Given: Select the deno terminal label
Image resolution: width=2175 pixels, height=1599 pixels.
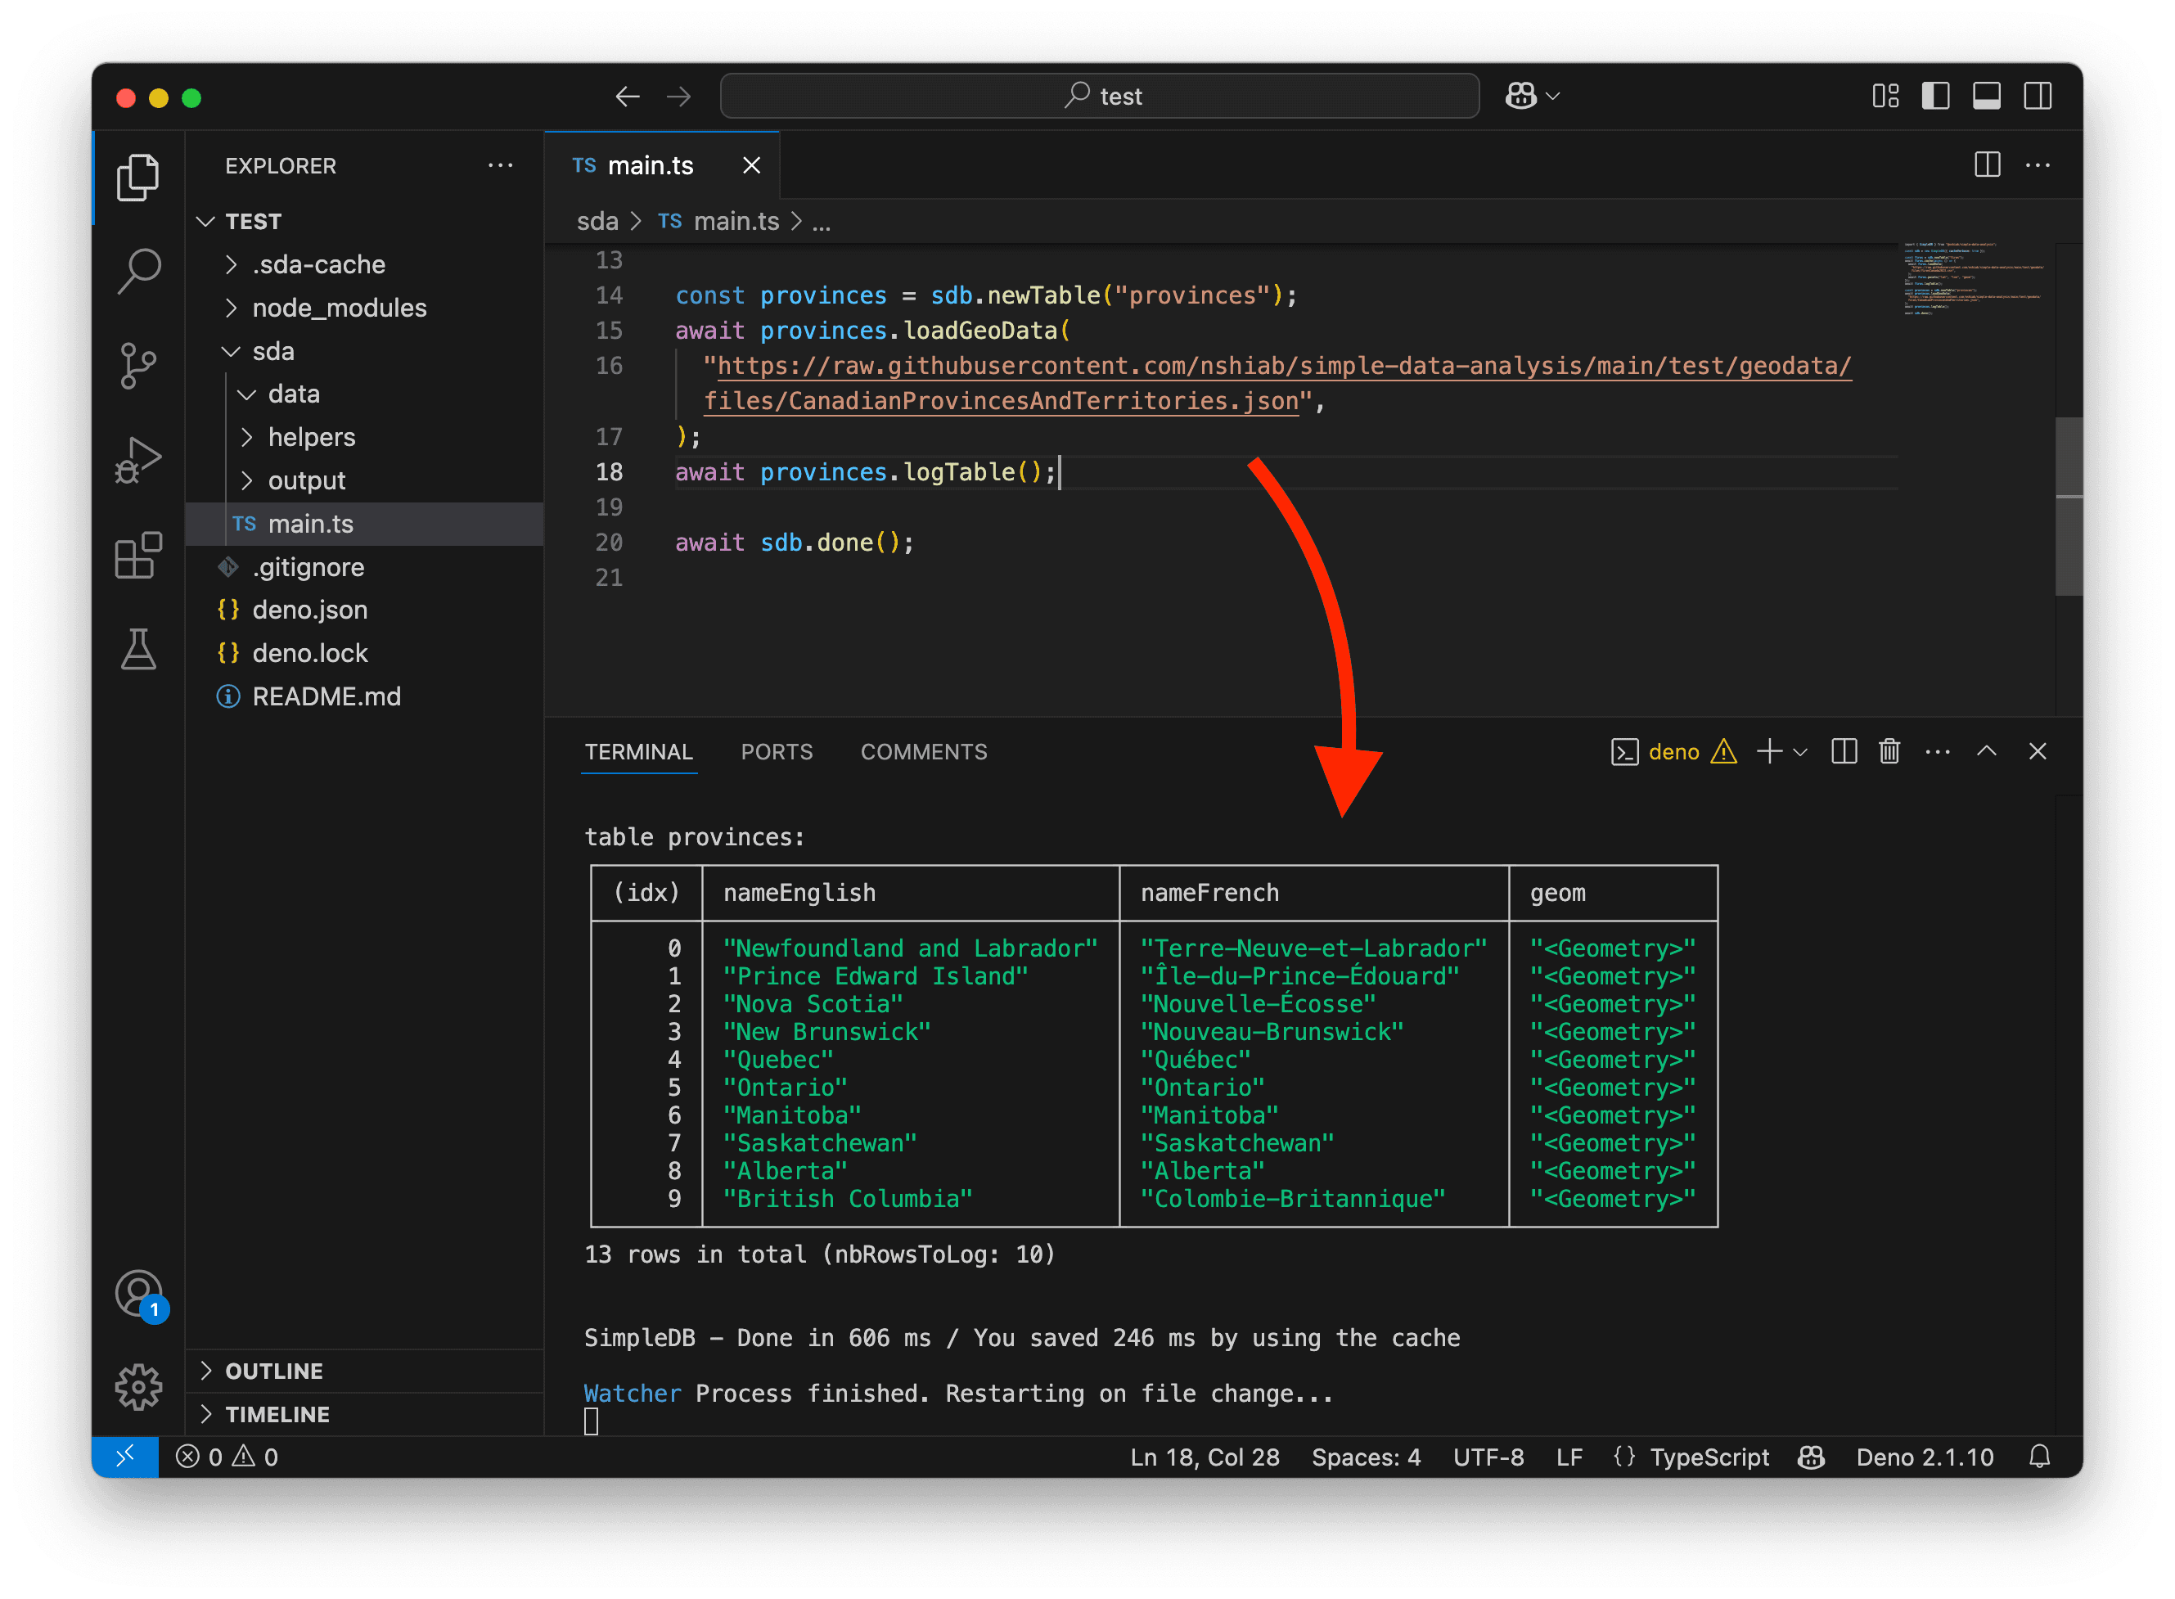Looking at the screenshot, I should pyautogui.click(x=1673, y=752).
